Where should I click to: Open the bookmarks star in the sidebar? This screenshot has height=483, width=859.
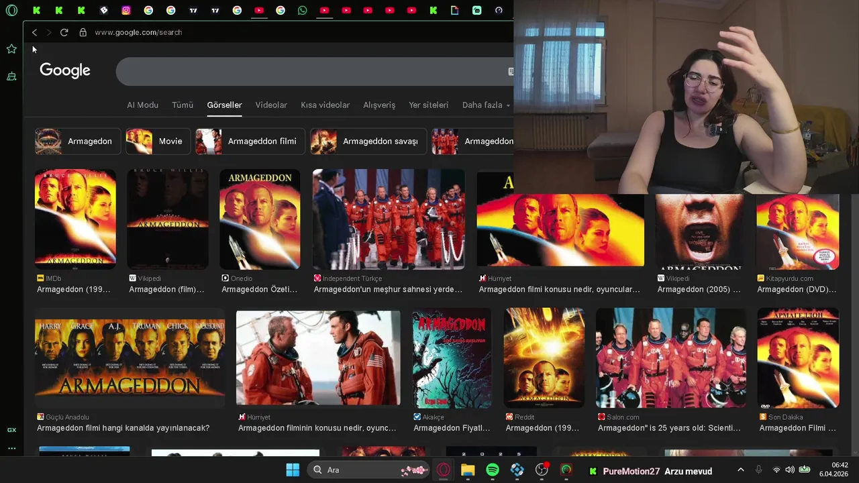pos(11,49)
